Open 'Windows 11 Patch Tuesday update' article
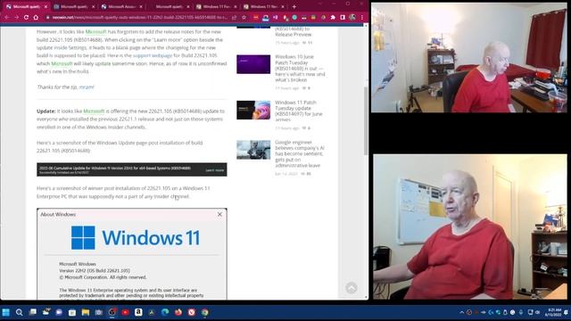 (295, 111)
